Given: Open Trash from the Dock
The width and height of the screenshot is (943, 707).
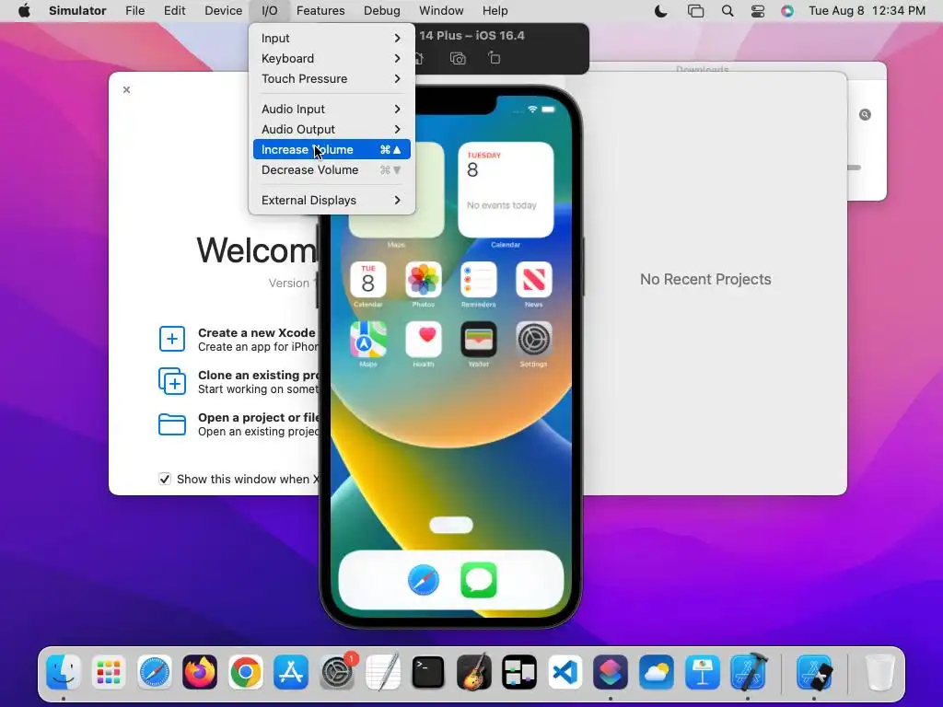Looking at the screenshot, I should [x=879, y=671].
